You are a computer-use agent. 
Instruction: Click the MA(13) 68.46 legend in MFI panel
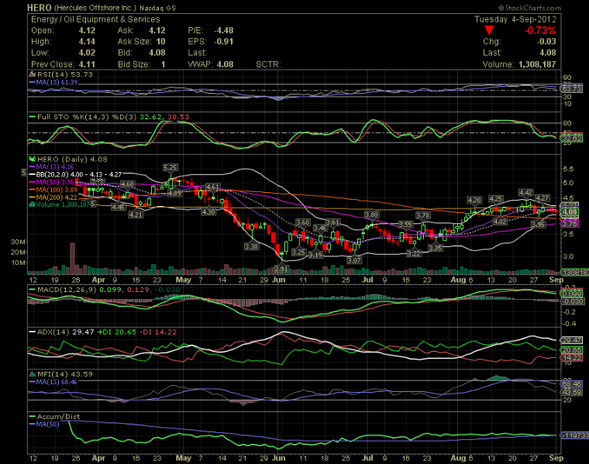click(57, 382)
